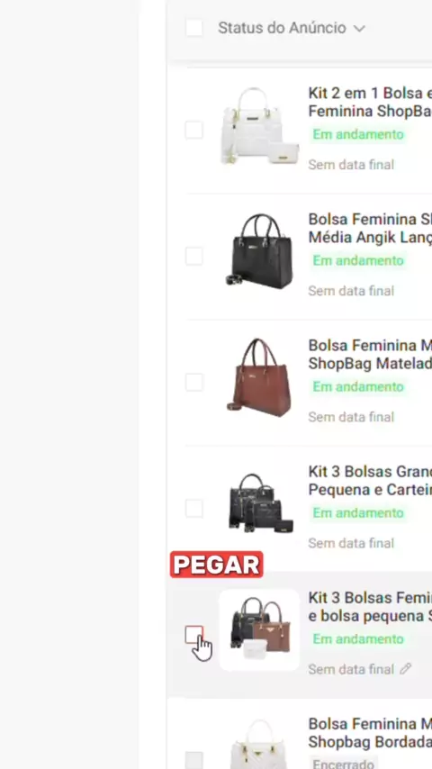Viewport: 432px width, 769px height.
Task: Click the red PEGAR label
Action: 216,565
